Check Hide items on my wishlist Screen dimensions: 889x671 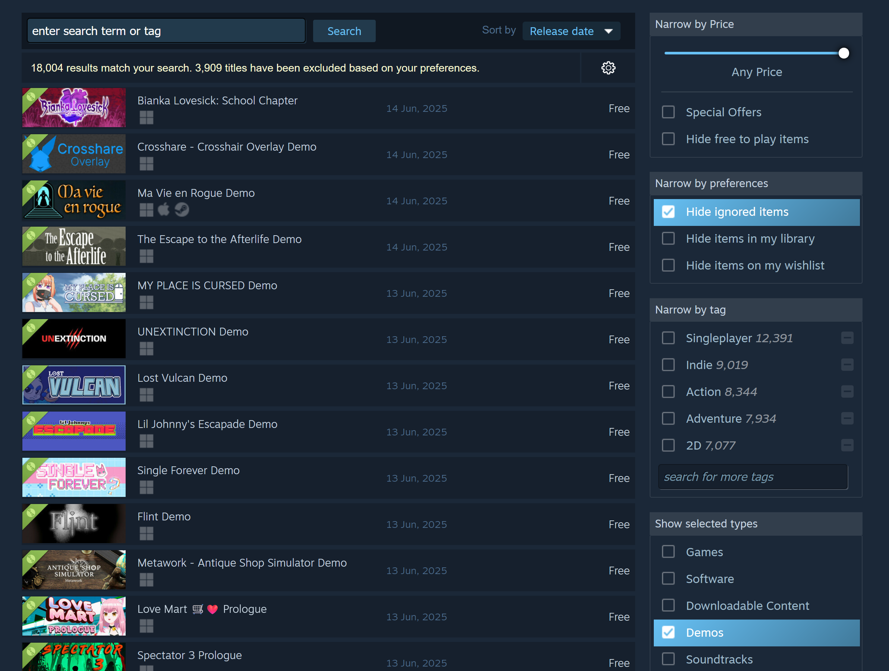pos(668,265)
